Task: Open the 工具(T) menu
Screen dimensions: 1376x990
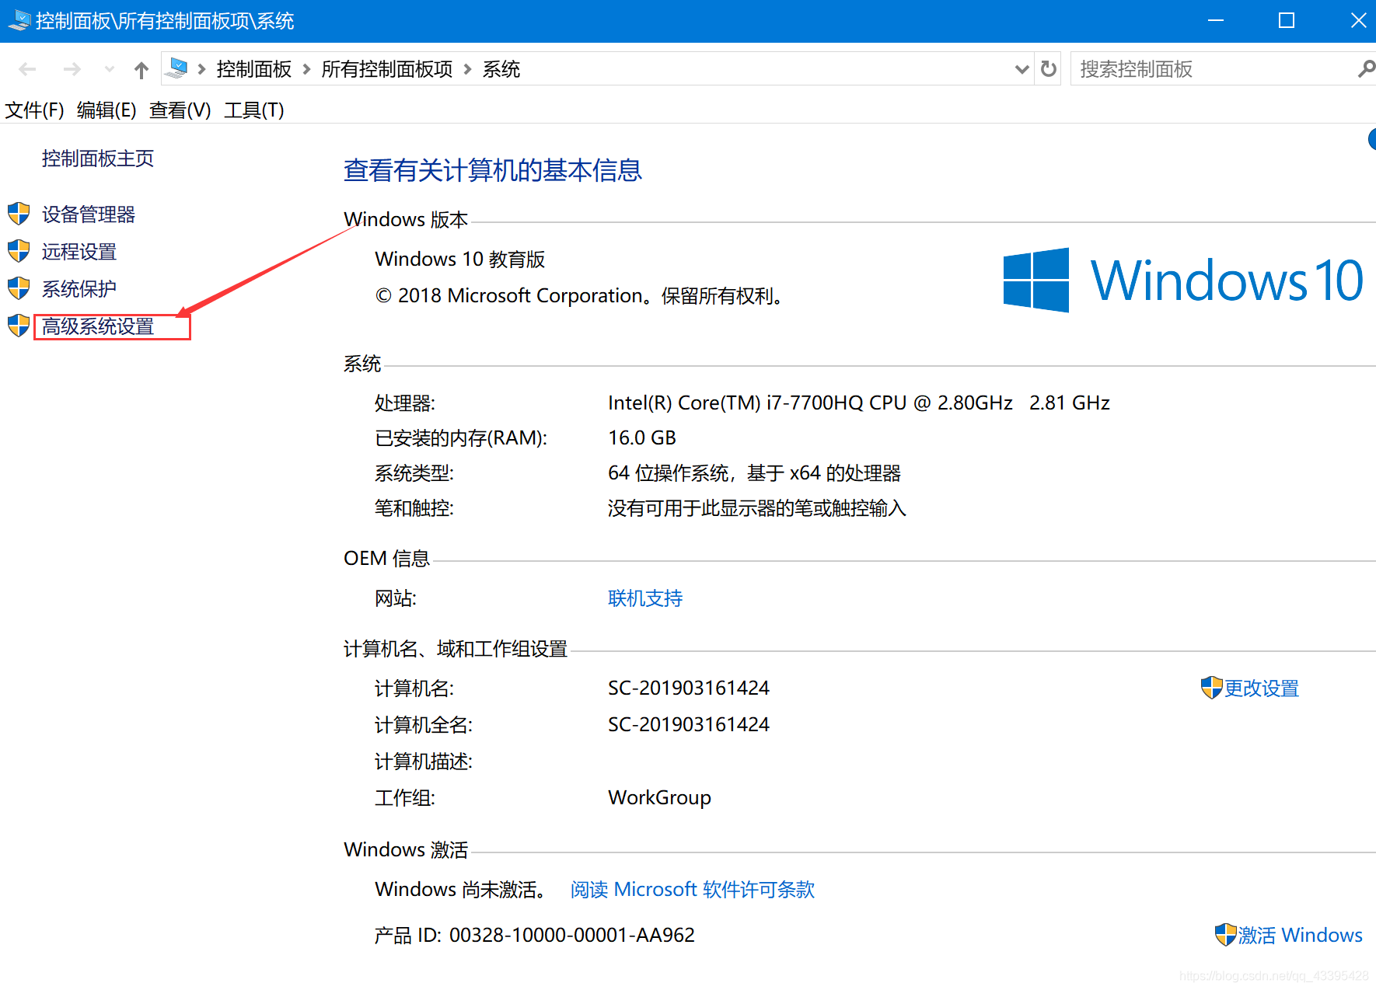Action: click(x=254, y=110)
